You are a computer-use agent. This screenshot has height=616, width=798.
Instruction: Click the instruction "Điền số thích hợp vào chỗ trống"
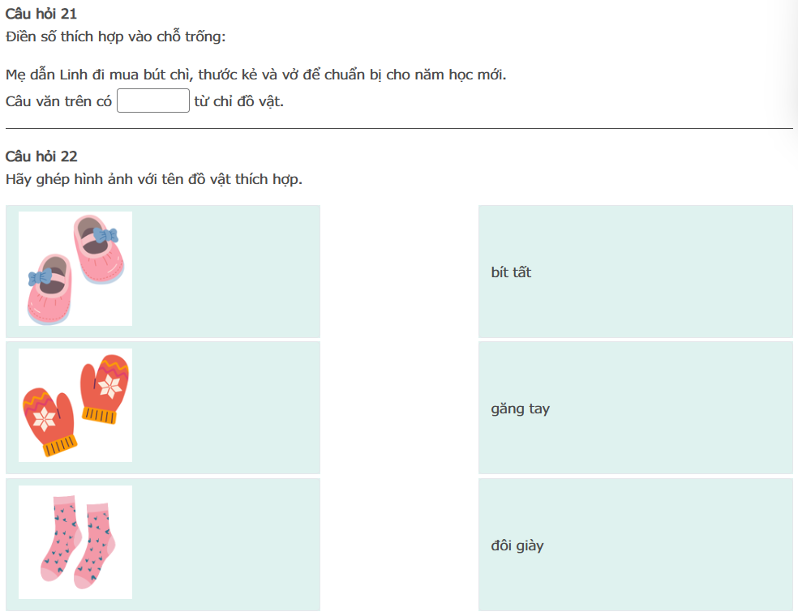115,36
